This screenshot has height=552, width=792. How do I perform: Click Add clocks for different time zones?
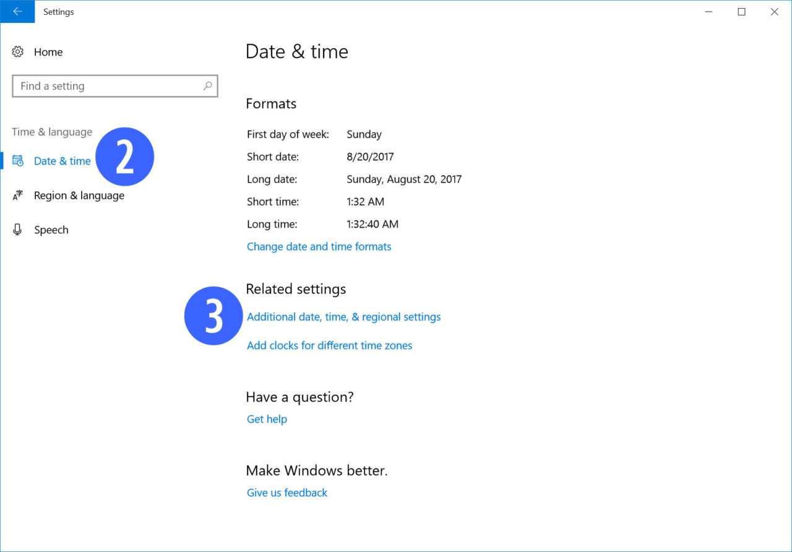329,345
